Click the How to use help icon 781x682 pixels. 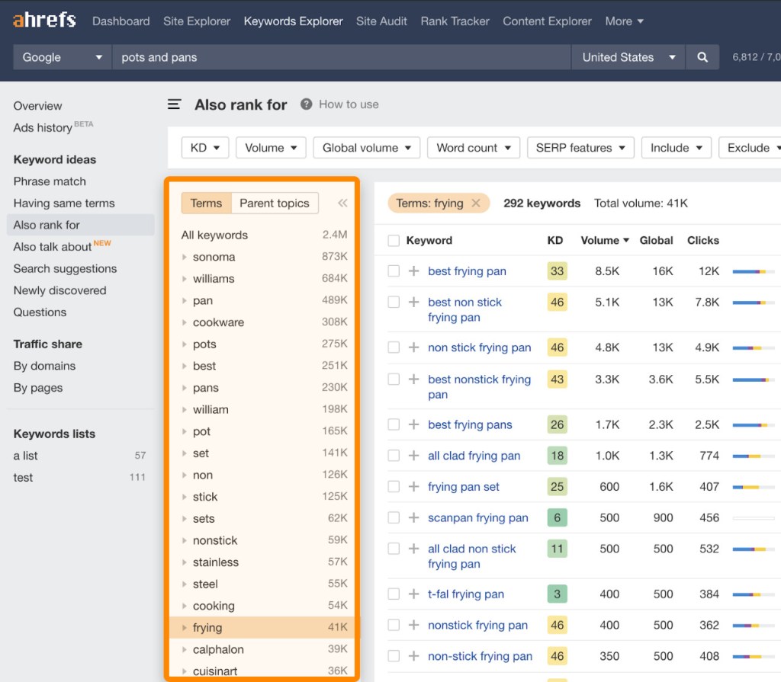[x=307, y=104]
